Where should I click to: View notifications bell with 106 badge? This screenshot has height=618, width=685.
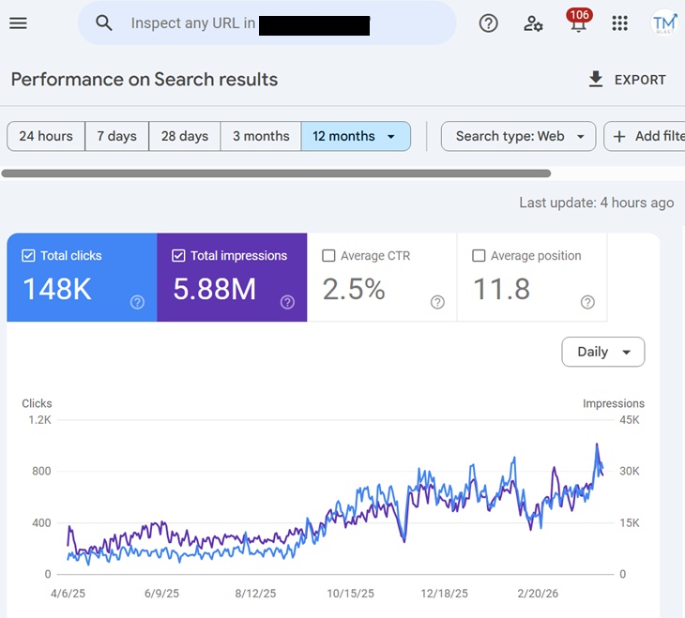point(576,24)
